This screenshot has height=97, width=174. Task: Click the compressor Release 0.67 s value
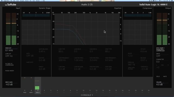[x=144, y=60]
